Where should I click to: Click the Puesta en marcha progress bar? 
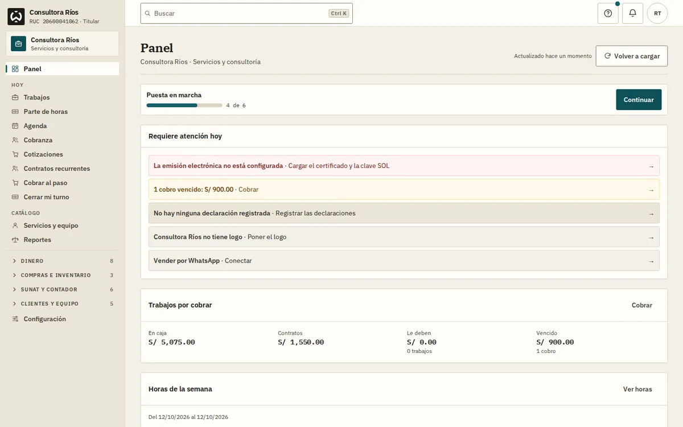(x=184, y=105)
